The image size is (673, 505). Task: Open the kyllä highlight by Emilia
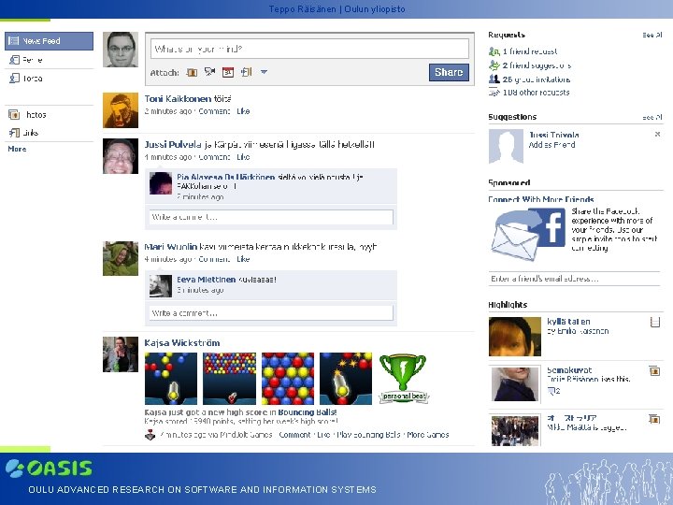tap(568, 322)
